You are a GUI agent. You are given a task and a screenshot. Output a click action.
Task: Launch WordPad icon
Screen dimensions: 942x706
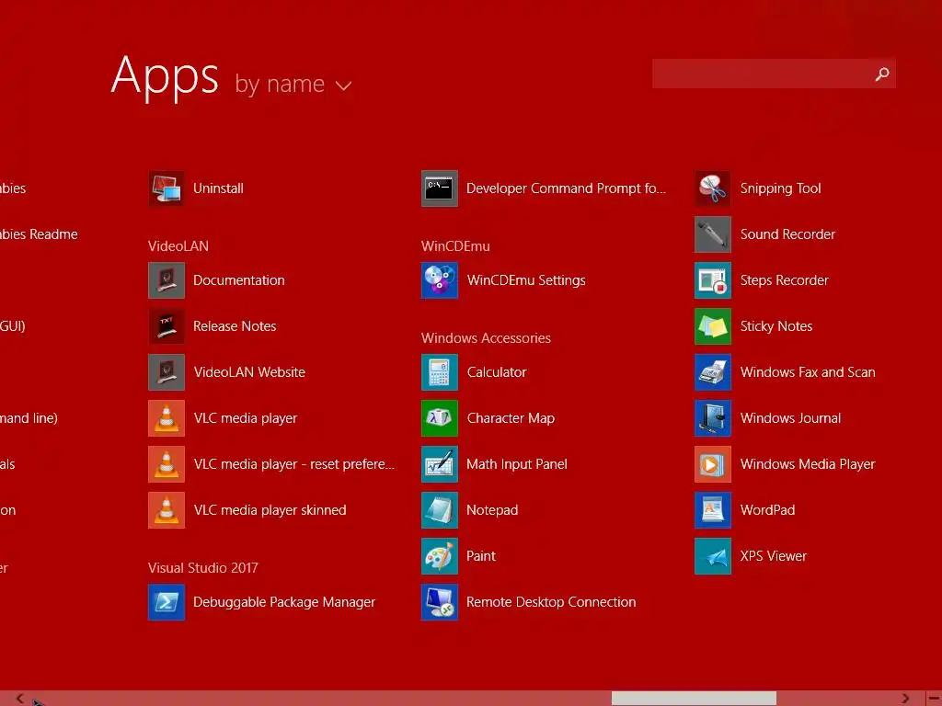pos(713,510)
